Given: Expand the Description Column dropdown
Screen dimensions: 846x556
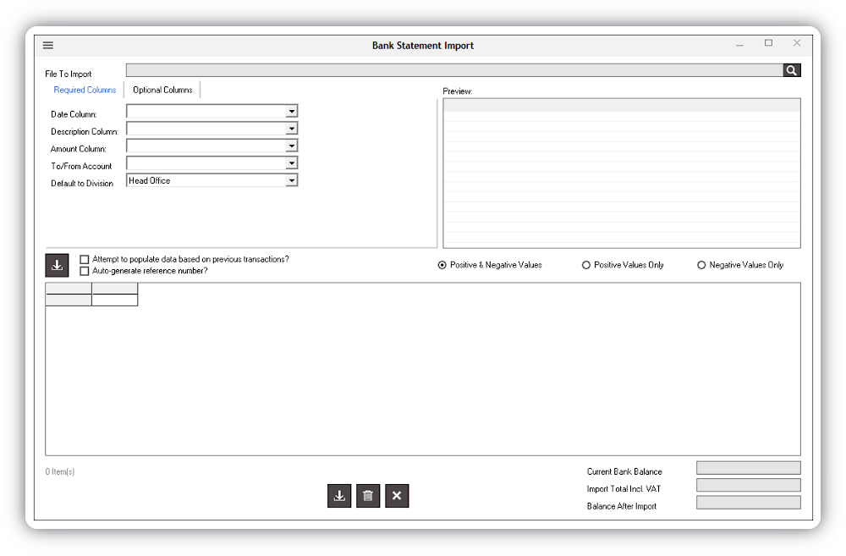Looking at the screenshot, I should (x=291, y=129).
